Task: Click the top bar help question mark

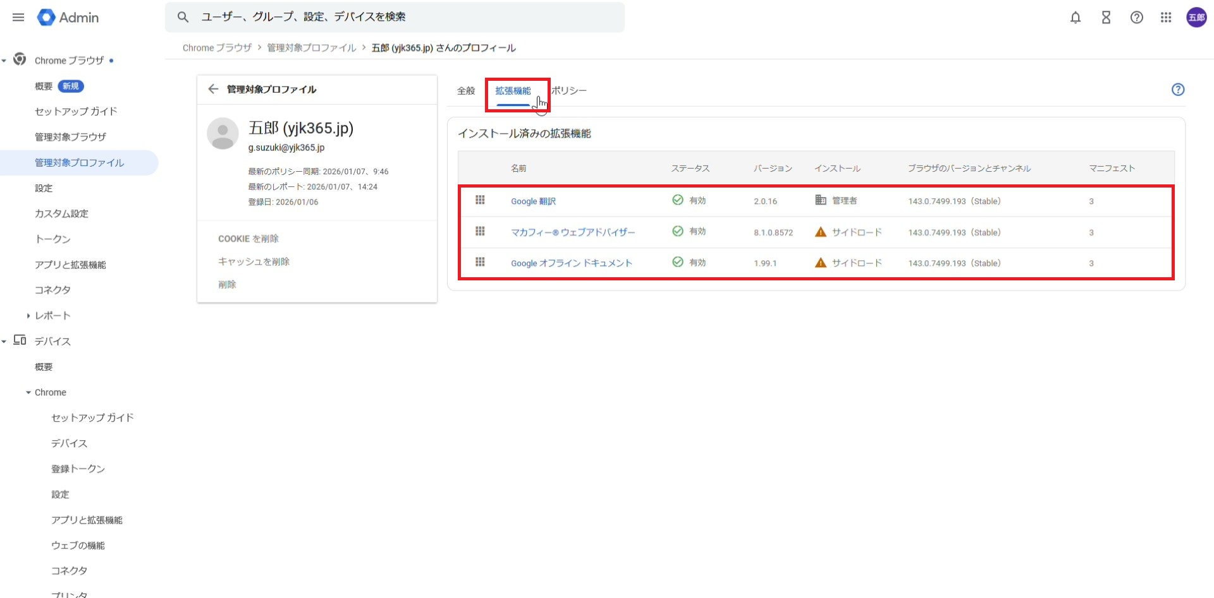Action: click(1136, 18)
